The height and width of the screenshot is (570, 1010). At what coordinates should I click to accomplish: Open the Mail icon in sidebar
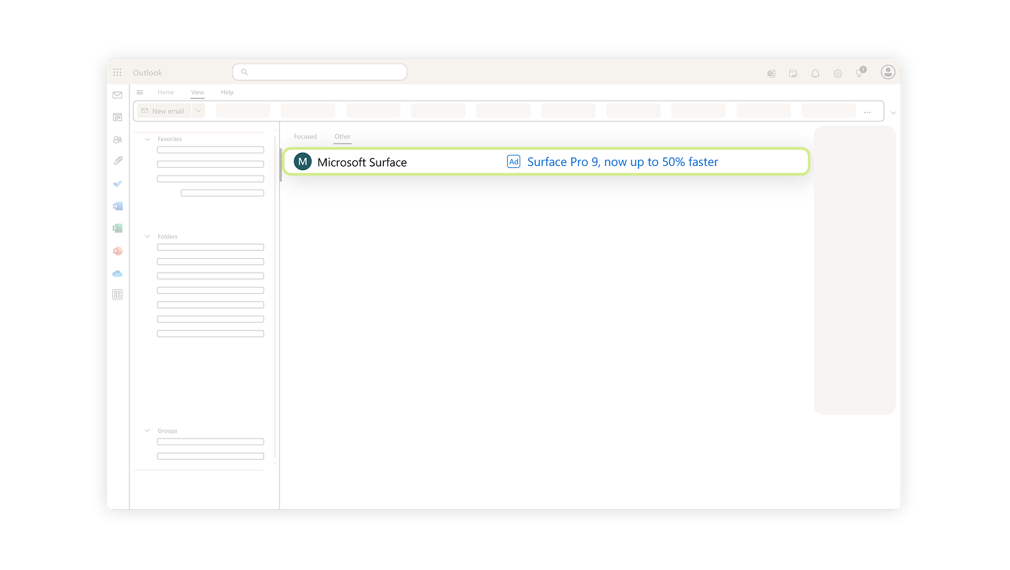point(118,95)
